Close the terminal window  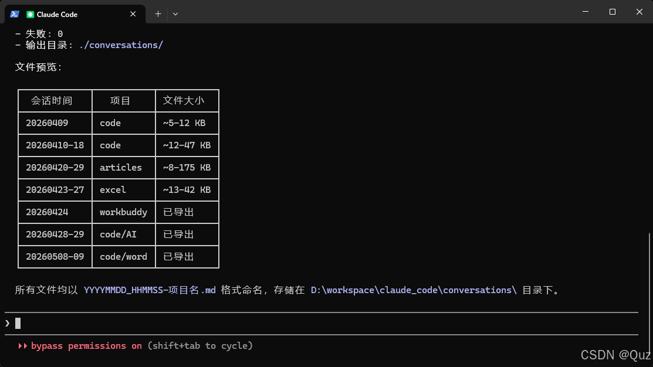640,12
